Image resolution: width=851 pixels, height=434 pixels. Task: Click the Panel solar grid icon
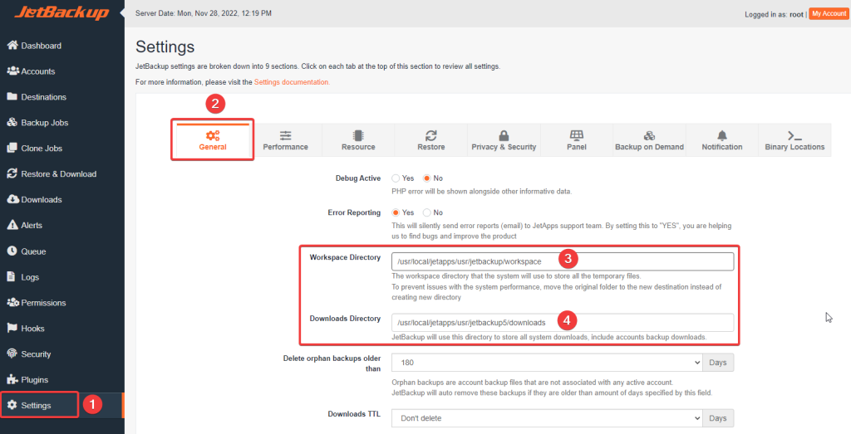pyautogui.click(x=577, y=135)
